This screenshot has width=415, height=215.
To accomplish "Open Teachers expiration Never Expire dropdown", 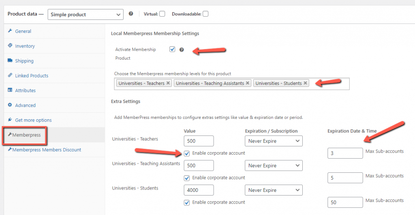I will (x=274, y=141).
